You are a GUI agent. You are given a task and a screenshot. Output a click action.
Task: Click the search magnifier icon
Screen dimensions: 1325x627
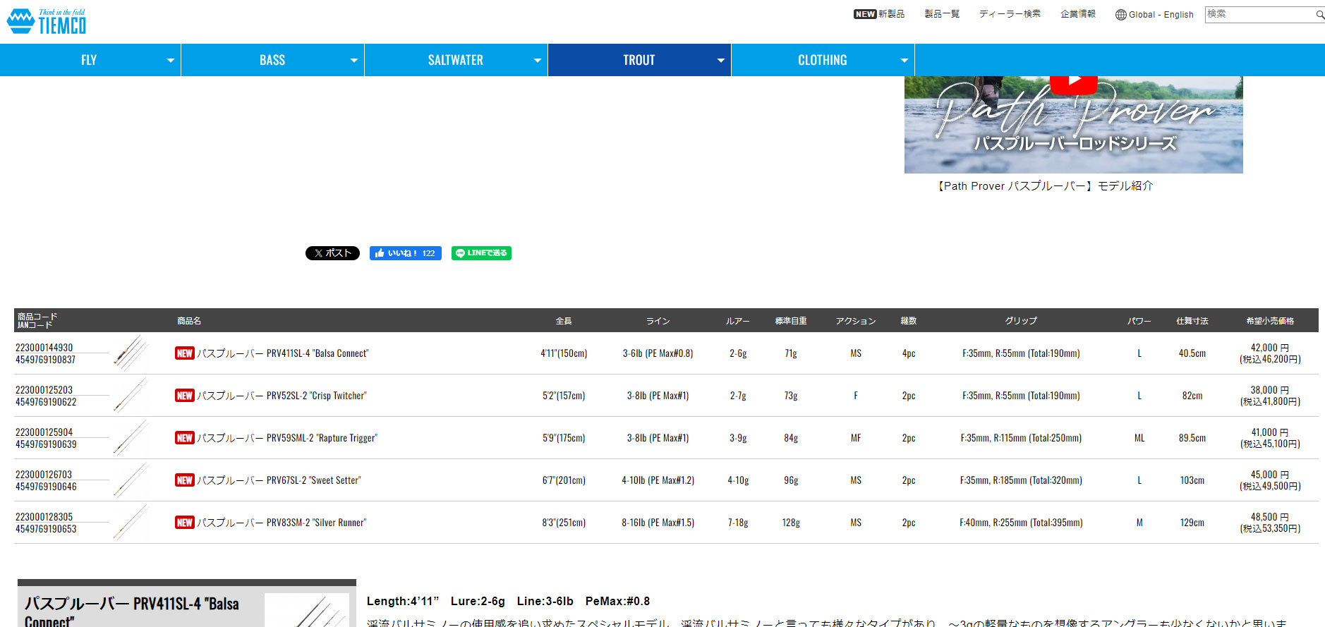click(1319, 15)
